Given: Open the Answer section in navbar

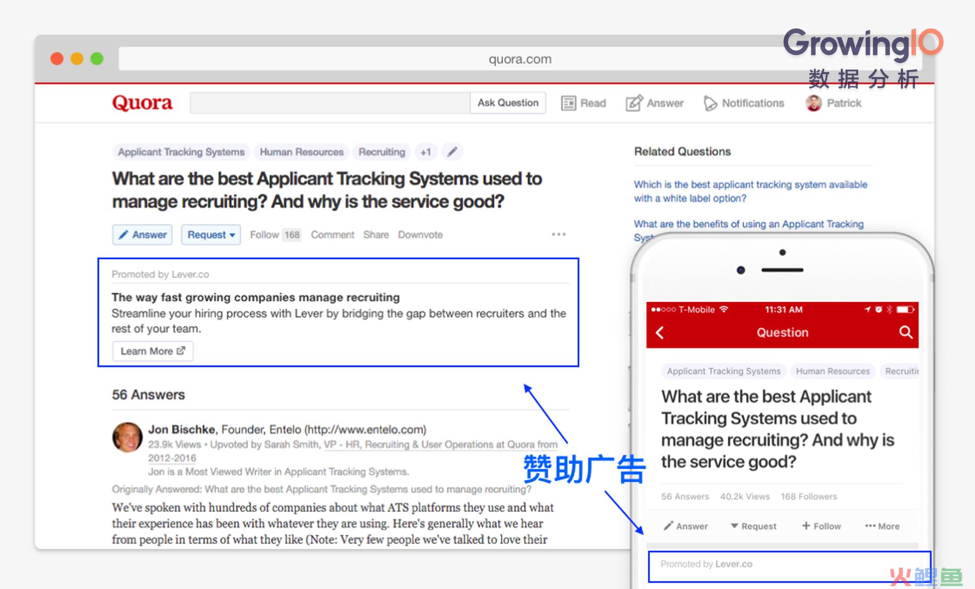Looking at the screenshot, I should [655, 103].
